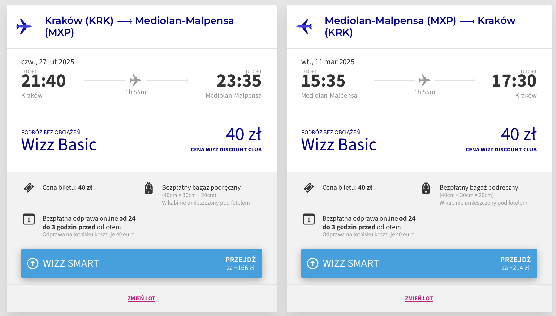Click the airplane icon beside Mediolan-Malpensa (MXP) header

(x=304, y=26)
